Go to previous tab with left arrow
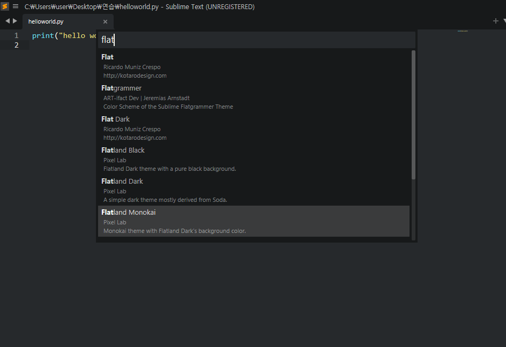This screenshot has height=347, width=506. [x=8, y=21]
